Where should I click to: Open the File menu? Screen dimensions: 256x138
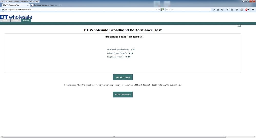coord(2,1)
